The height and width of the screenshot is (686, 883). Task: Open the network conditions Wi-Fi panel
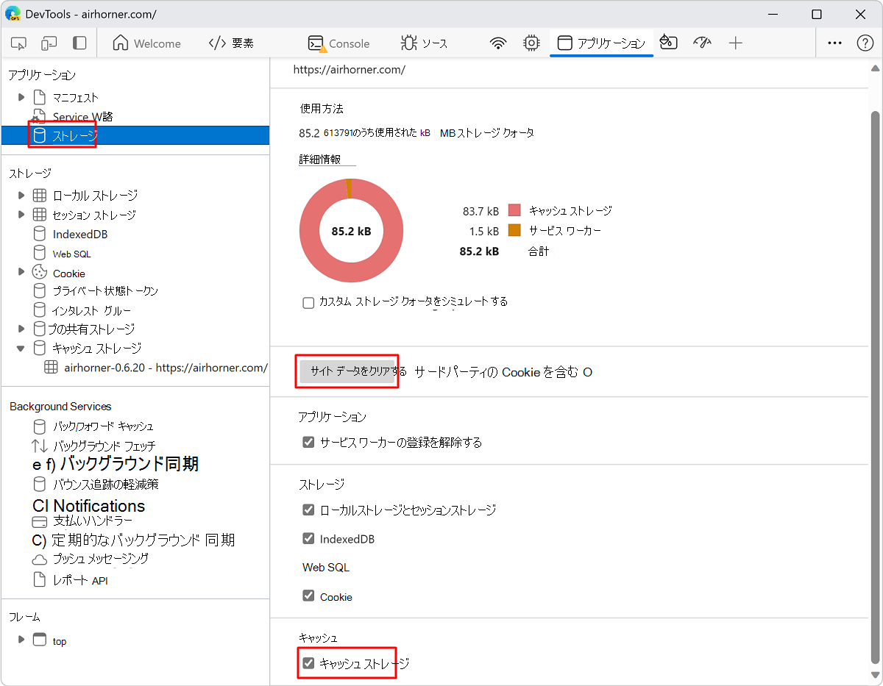click(x=497, y=43)
